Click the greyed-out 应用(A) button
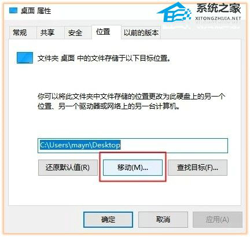The height and width of the screenshot is (237, 250). 218,220
